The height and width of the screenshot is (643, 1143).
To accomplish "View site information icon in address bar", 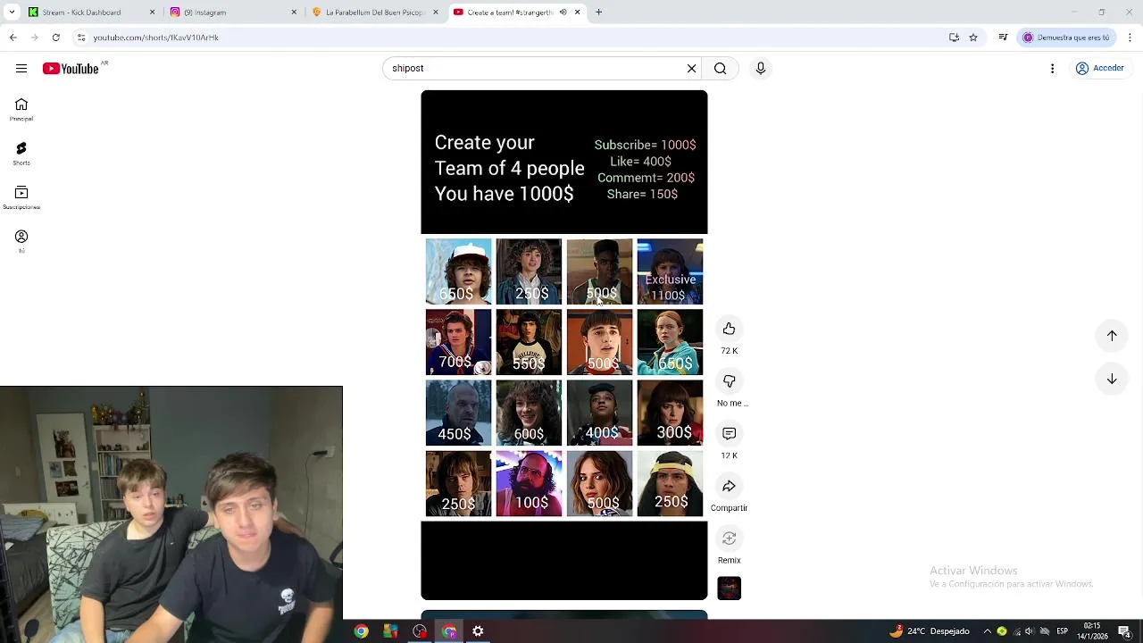I will pyautogui.click(x=81, y=38).
